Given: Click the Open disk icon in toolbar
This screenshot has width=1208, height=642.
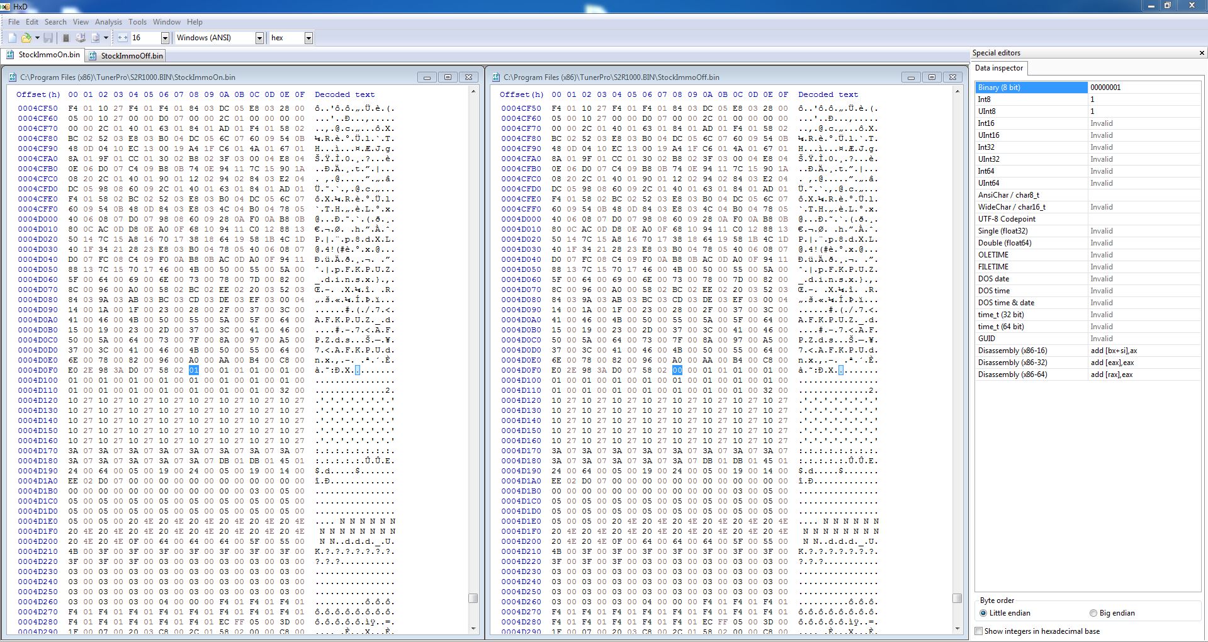Looking at the screenshot, I should click(81, 38).
